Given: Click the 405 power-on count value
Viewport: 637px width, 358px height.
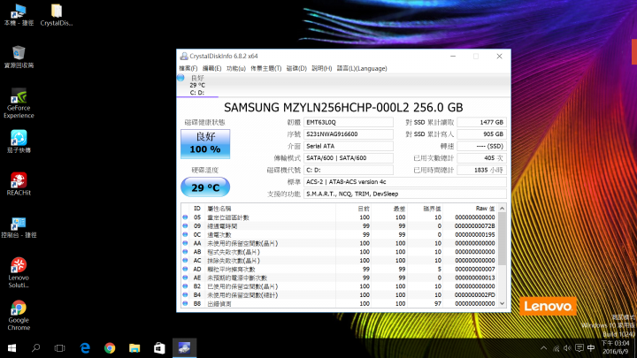Looking at the screenshot, I should (x=481, y=158).
